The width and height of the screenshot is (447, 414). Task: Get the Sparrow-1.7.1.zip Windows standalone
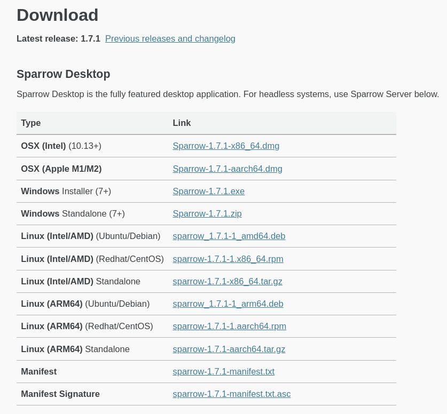(x=207, y=214)
